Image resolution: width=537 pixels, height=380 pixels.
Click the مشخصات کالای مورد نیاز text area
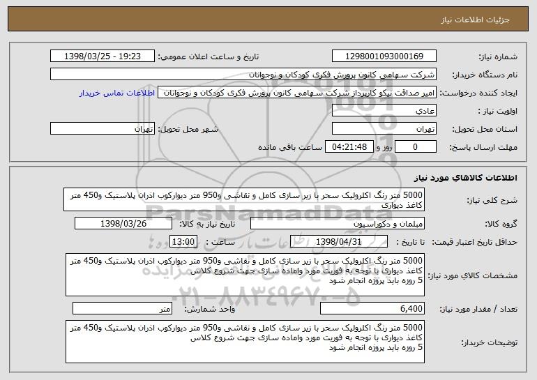coord(245,275)
